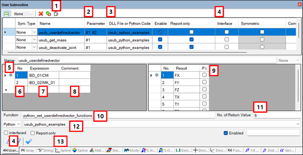
Task: Click the No. of Return Value field
Action: (x=277, y=116)
